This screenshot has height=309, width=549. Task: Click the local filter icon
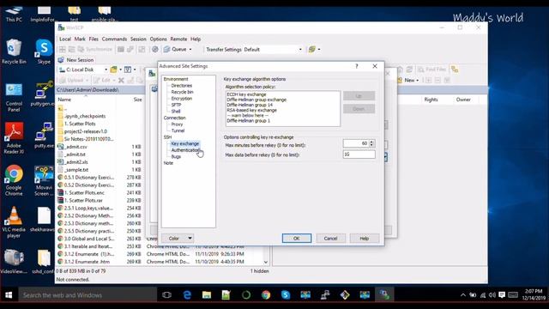(128, 70)
